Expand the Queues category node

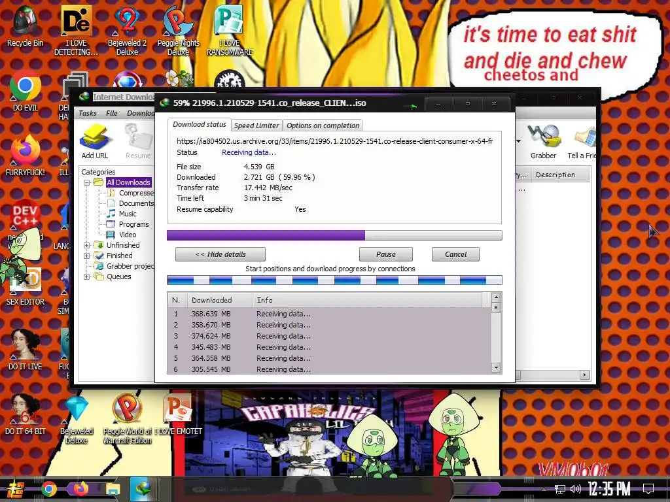pos(87,276)
